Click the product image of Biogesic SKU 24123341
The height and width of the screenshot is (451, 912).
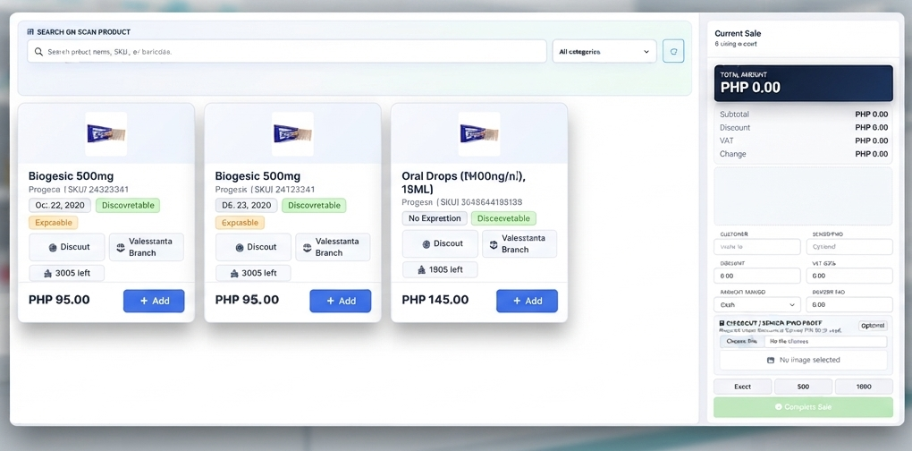pos(292,134)
